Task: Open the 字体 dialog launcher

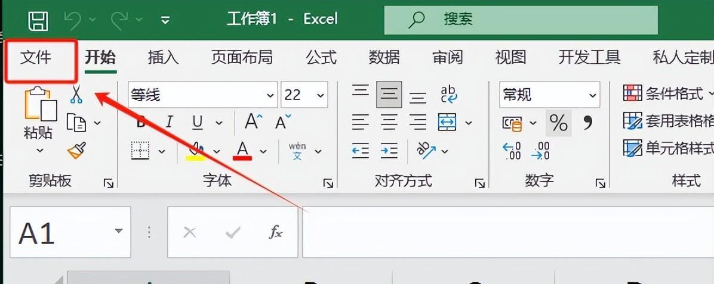Action: 328,183
